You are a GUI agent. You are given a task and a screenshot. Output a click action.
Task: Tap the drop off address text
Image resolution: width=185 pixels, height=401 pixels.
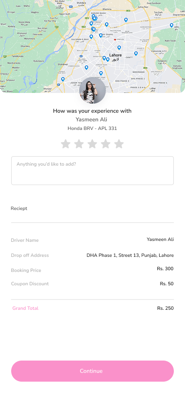pos(130,255)
